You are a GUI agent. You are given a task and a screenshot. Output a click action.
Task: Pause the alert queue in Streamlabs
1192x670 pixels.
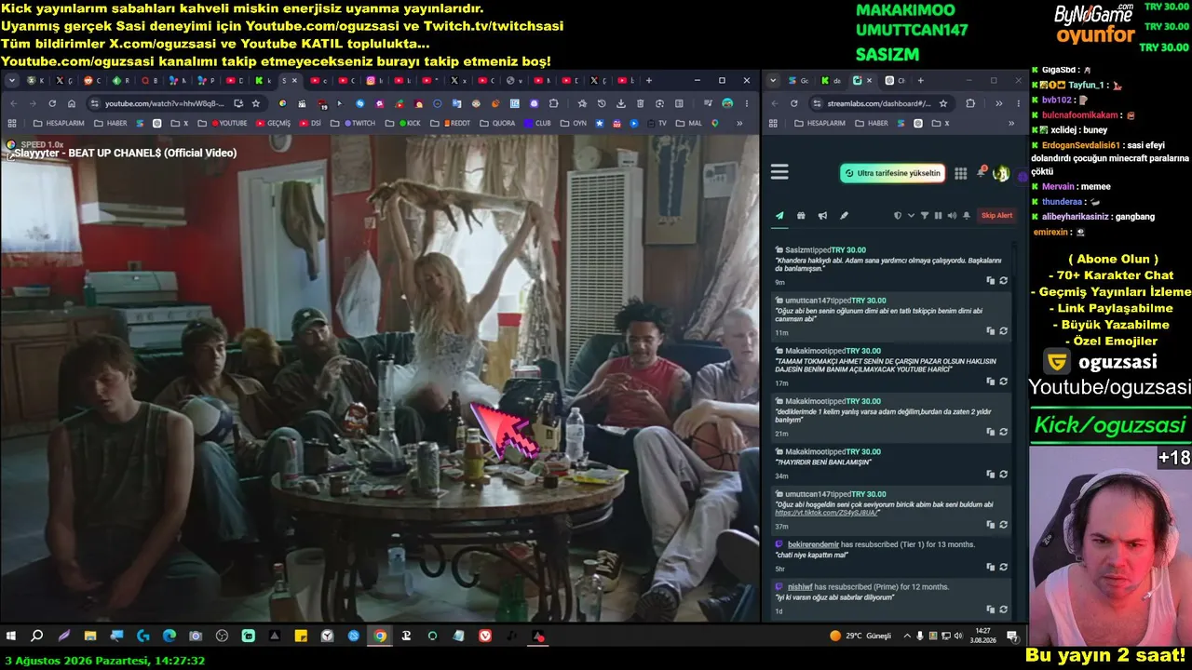tap(938, 216)
